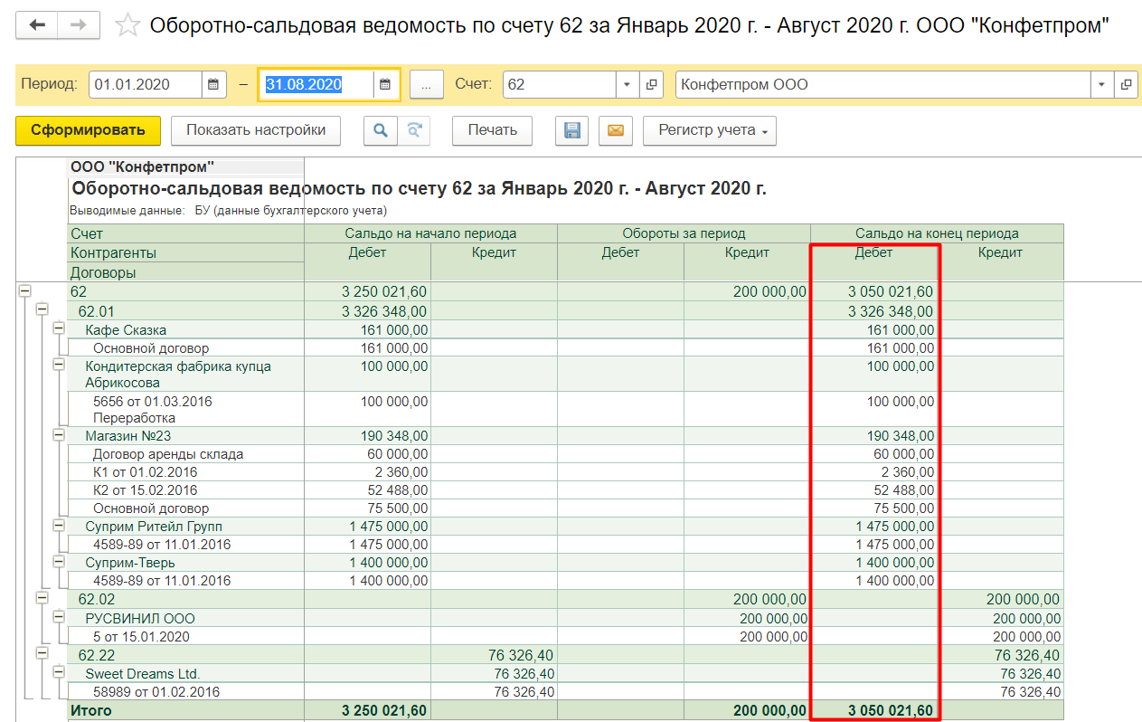Click the start date field 01.01.2020

(x=146, y=84)
